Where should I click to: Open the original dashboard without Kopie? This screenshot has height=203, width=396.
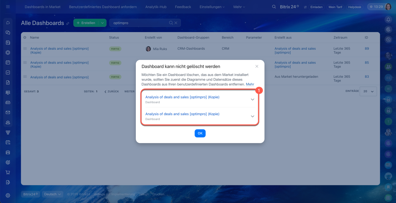click(59, 77)
